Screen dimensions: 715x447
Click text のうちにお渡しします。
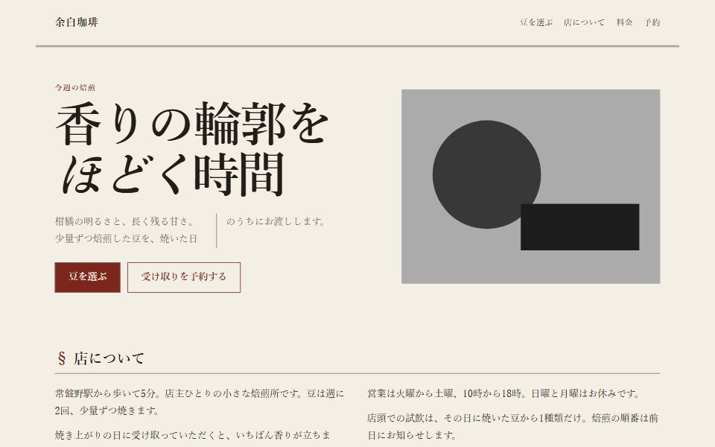(x=277, y=222)
